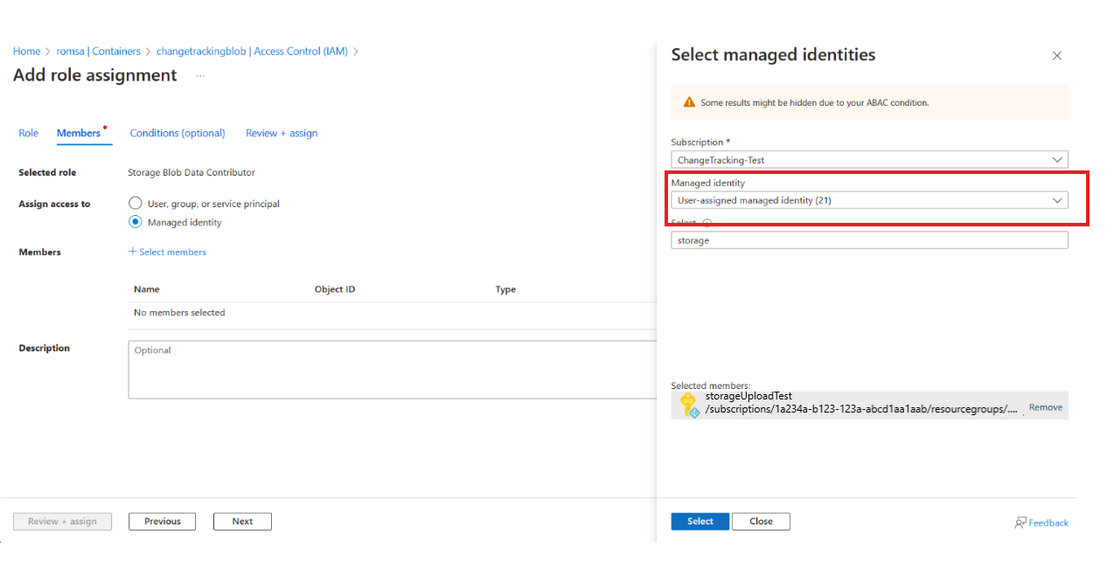The image size is (1107, 576).
Task: Click the Next button
Action: point(242,521)
